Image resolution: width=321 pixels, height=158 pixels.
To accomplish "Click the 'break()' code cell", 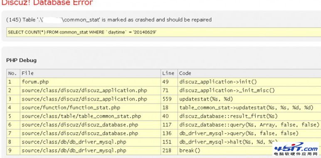I will click(249, 151).
